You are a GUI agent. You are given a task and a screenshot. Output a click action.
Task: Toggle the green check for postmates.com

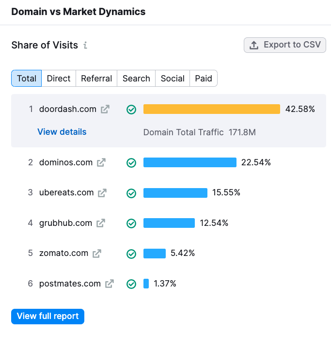pos(131,284)
